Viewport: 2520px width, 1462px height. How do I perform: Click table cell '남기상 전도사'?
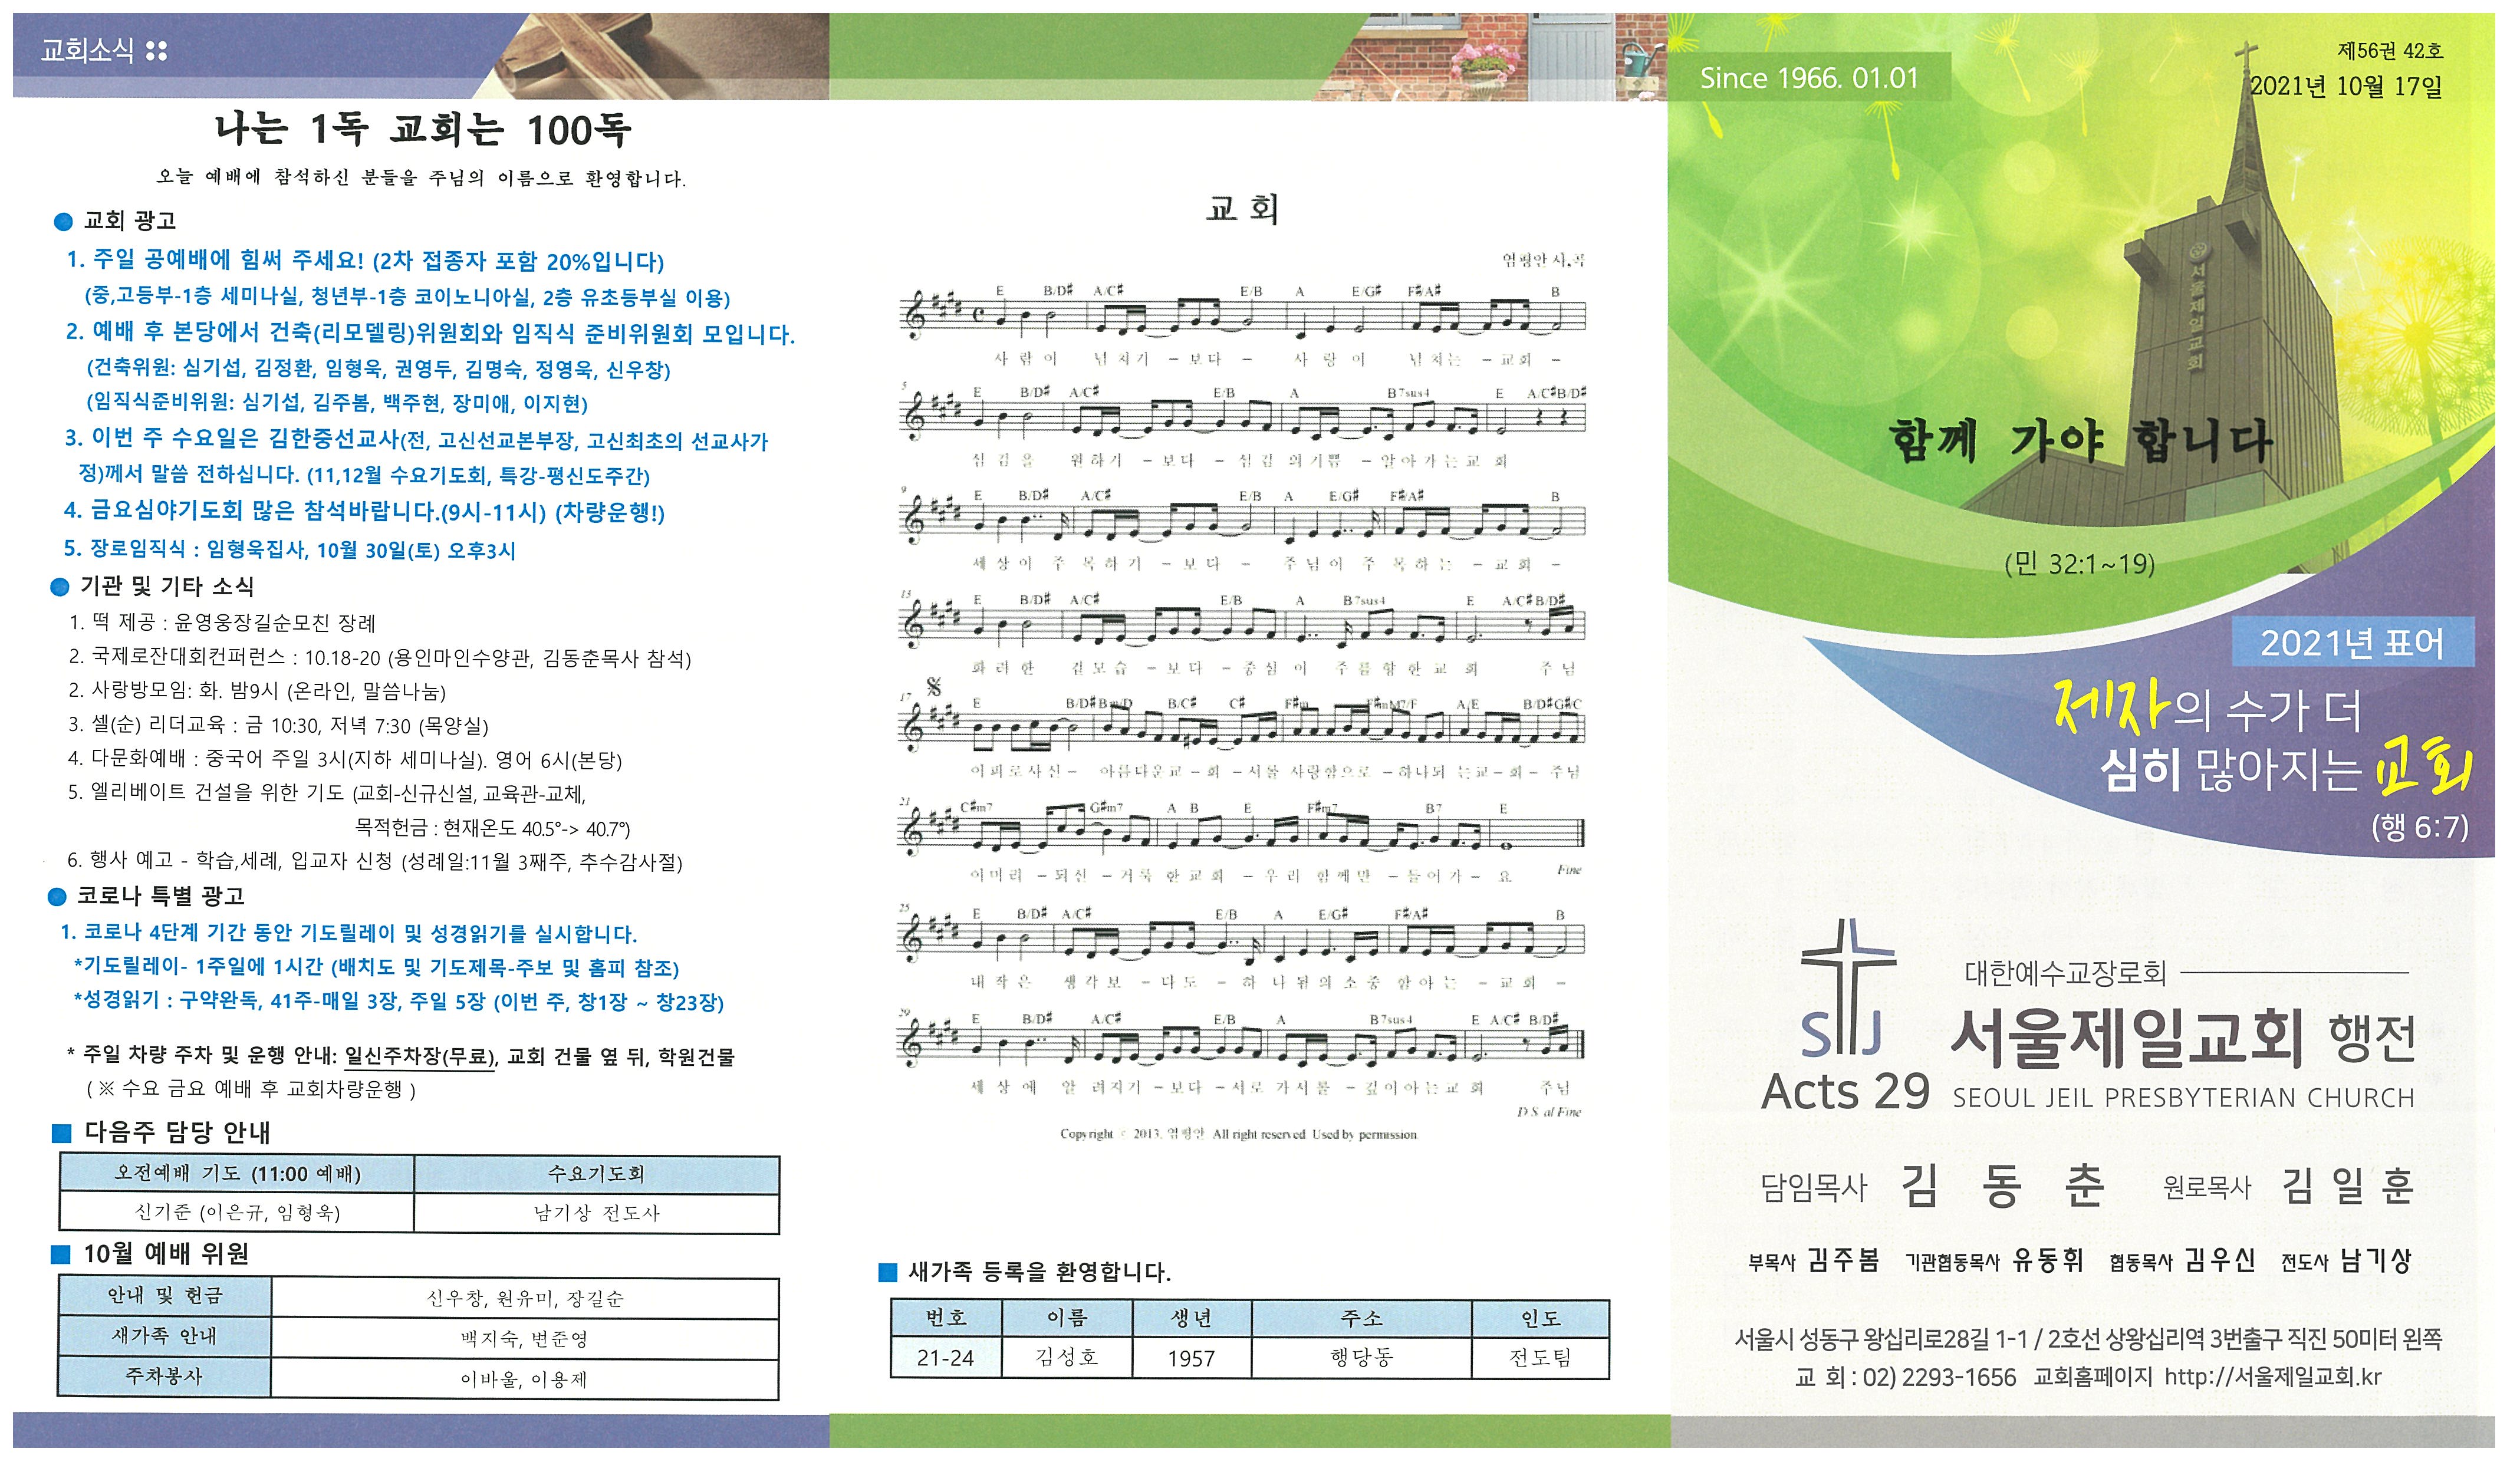pyautogui.click(x=597, y=1213)
